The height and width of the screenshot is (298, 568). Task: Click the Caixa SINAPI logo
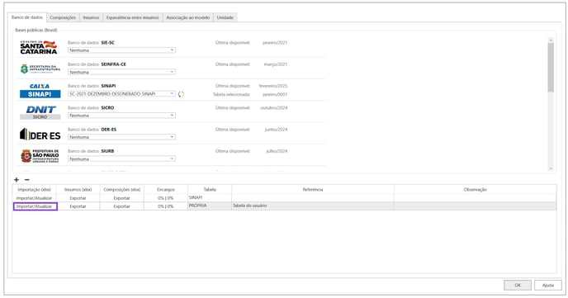40,91
